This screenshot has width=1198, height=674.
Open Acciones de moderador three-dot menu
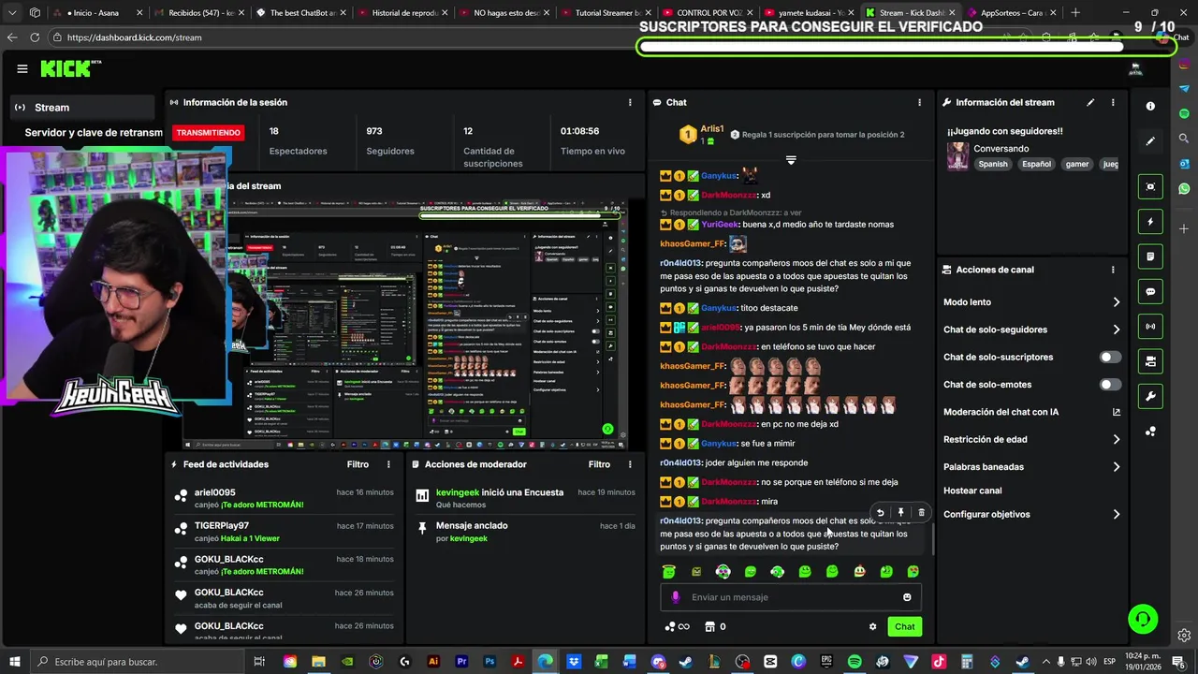pyautogui.click(x=630, y=464)
